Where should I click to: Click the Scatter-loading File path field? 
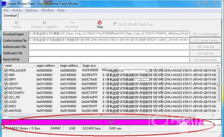(x=109, y=40)
